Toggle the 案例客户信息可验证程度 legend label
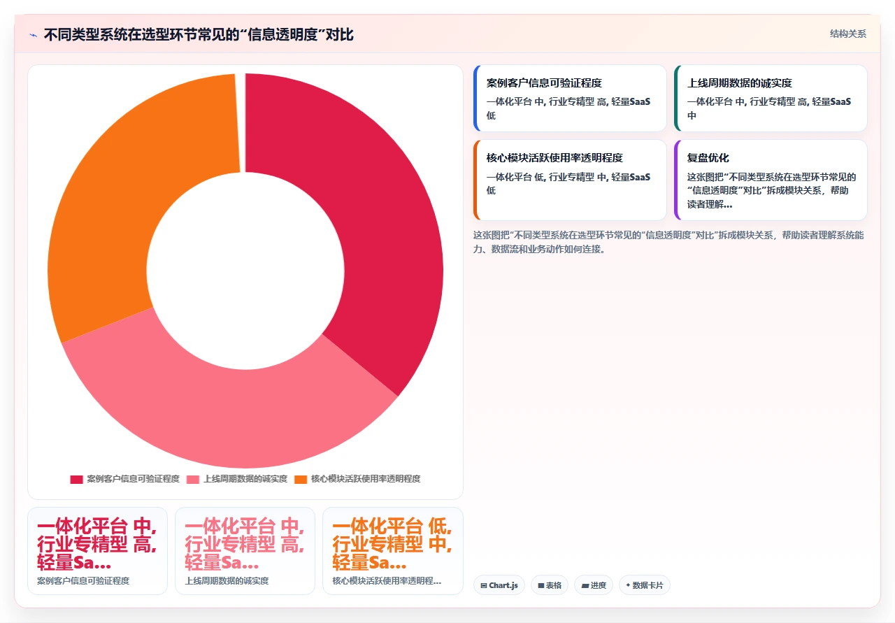 133,479
